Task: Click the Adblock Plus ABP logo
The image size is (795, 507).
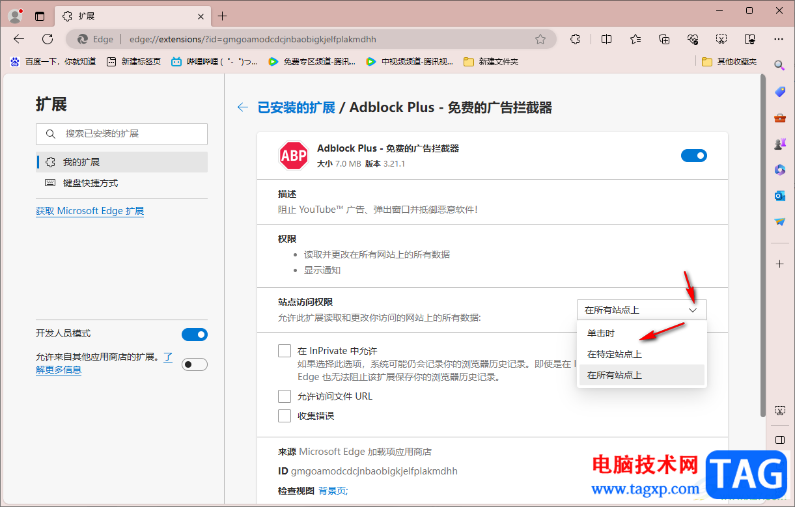Action: pos(294,156)
